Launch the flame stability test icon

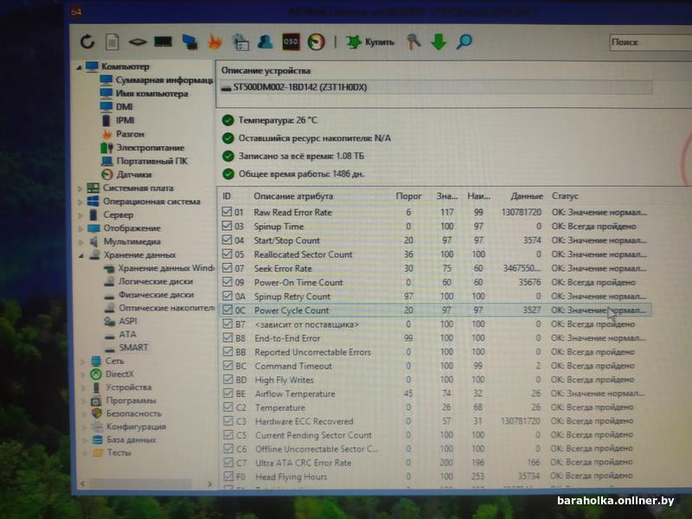point(215,42)
